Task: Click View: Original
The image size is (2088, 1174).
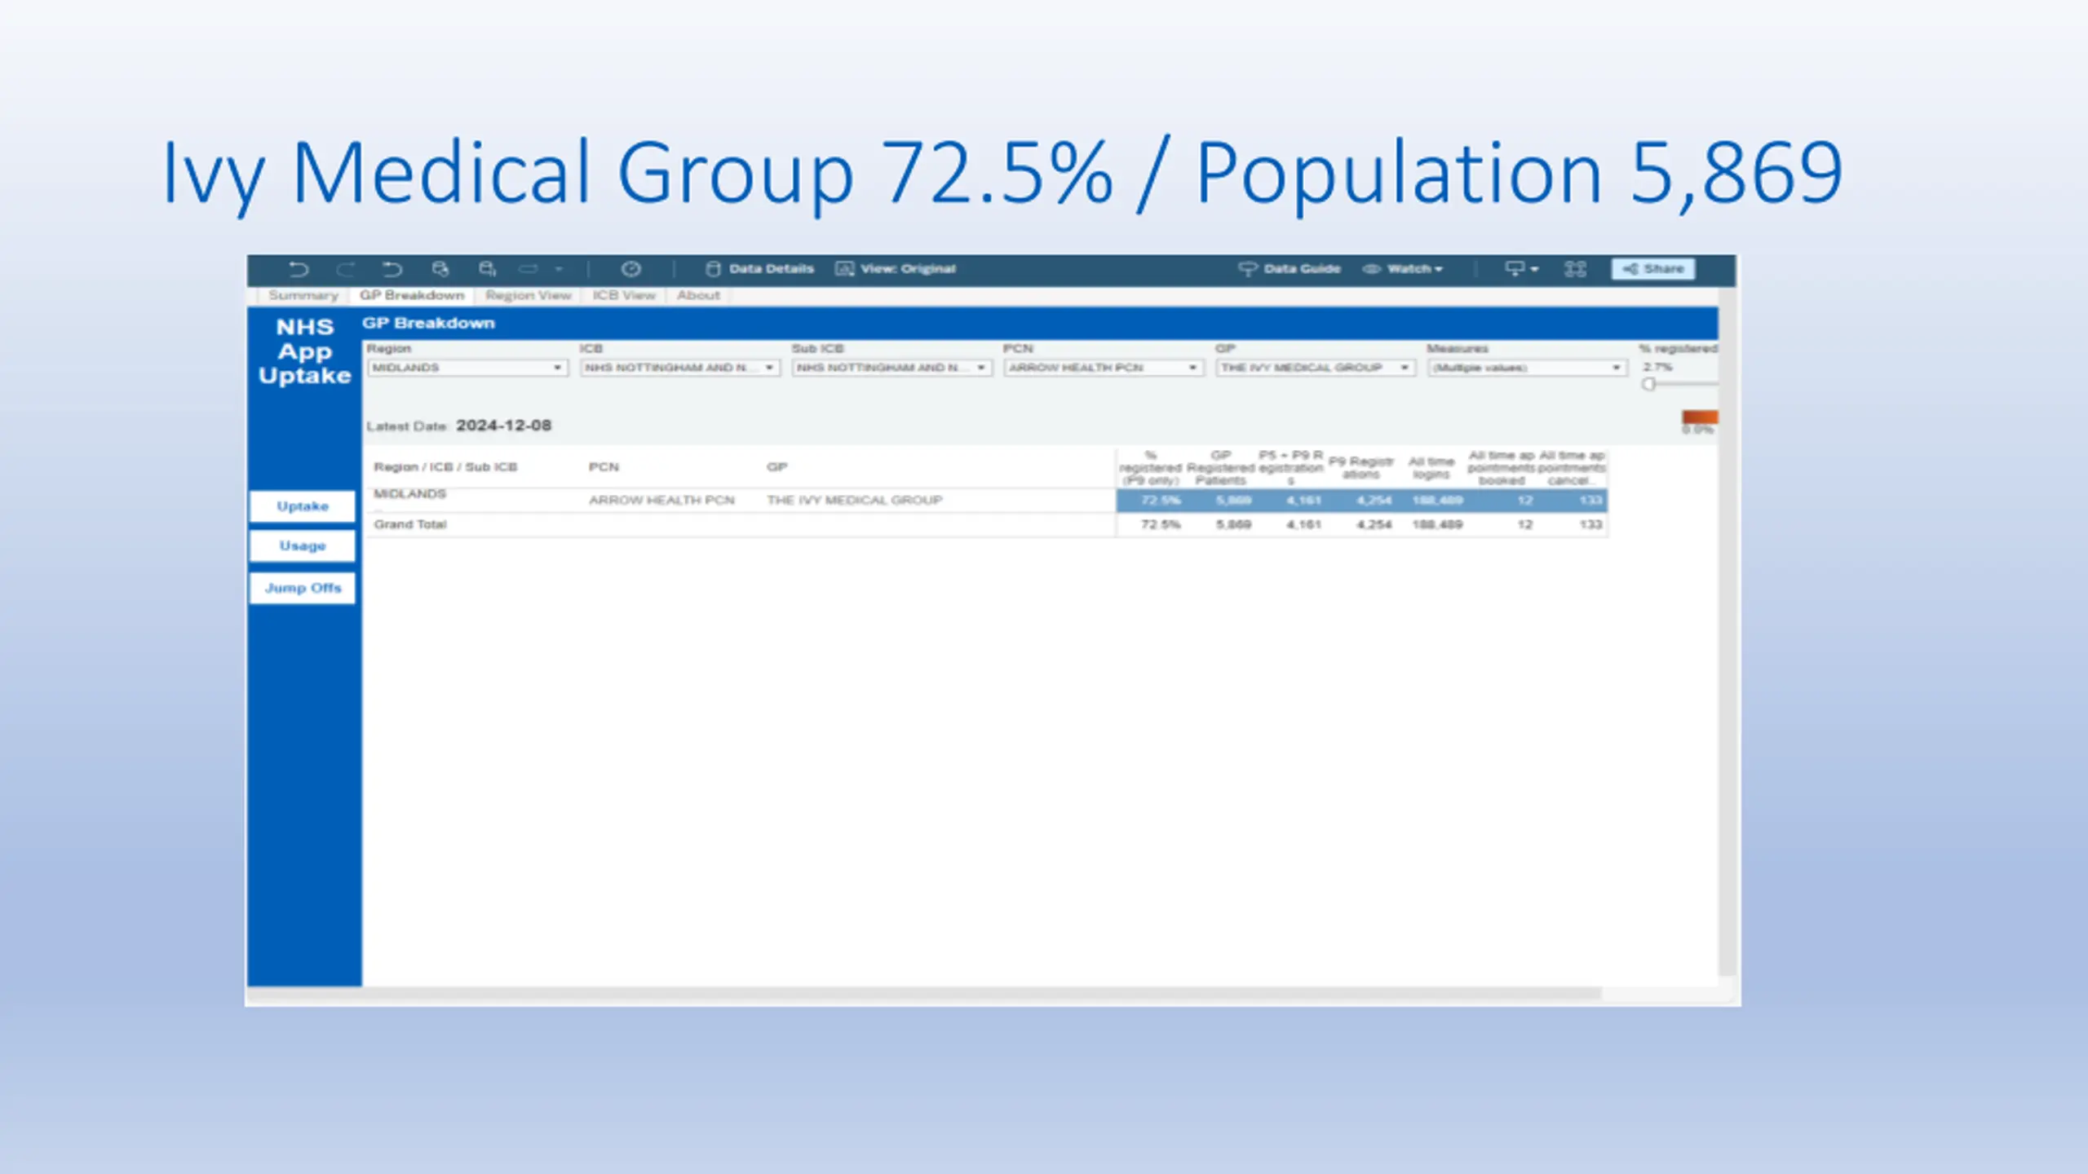Action: 896,269
